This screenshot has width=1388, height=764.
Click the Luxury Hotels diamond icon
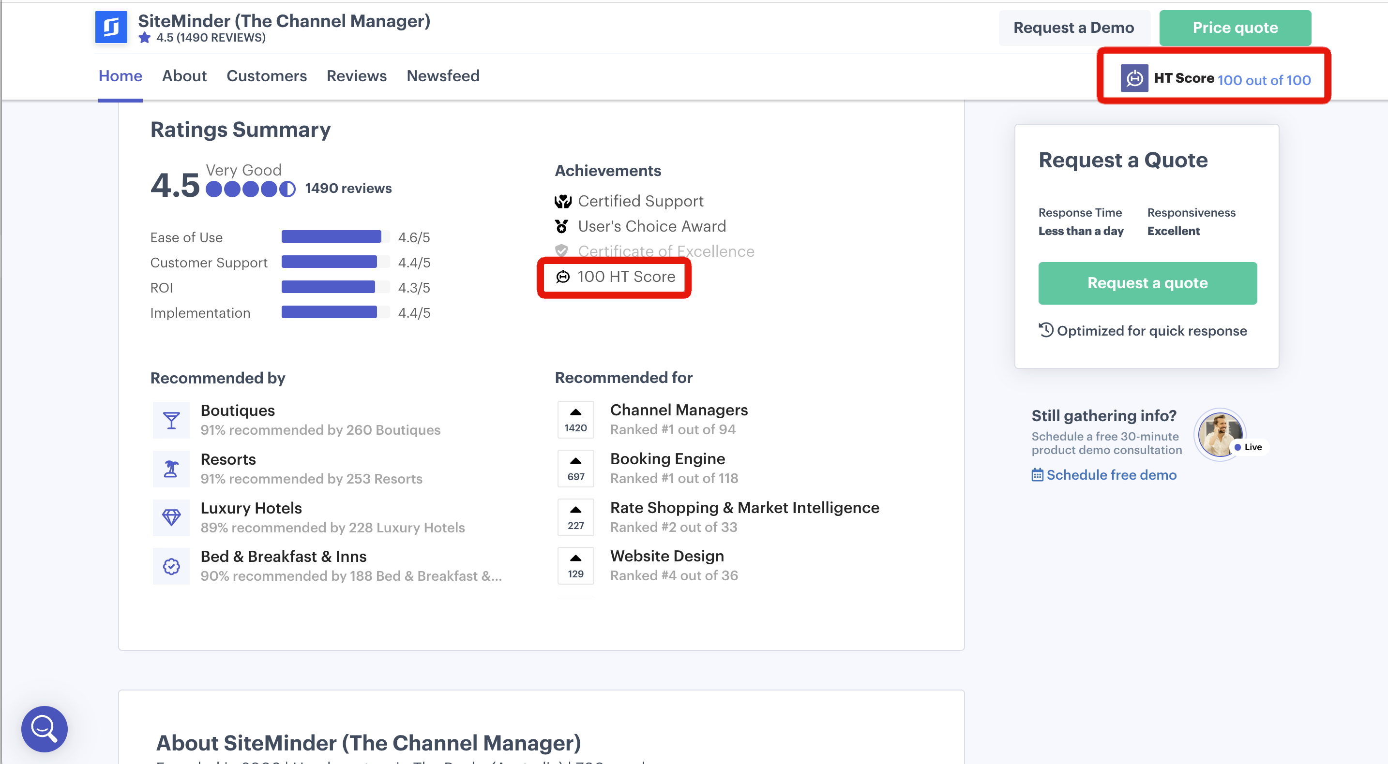pos(171,517)
